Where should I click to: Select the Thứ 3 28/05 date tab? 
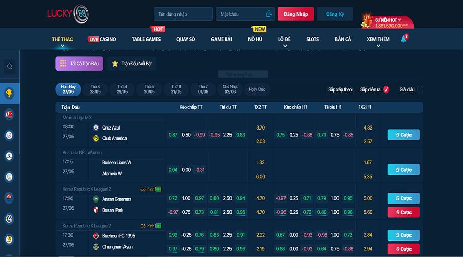pos(95,89)
